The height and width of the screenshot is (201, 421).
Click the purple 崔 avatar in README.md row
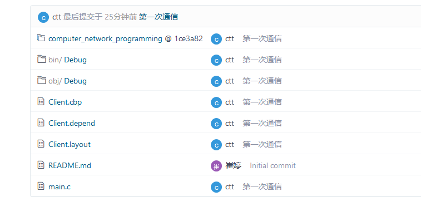[216, 166]
